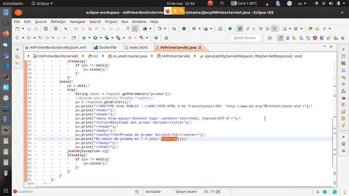Screen dimensions: 349x196
Task: Switch to the miPrimerBonitoServlet/pom.xml tab
Action: (x=58, y=47)
